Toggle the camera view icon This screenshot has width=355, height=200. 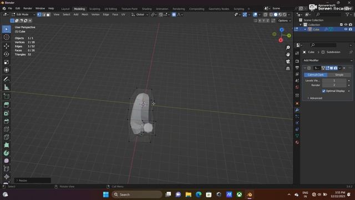point(288,62)
